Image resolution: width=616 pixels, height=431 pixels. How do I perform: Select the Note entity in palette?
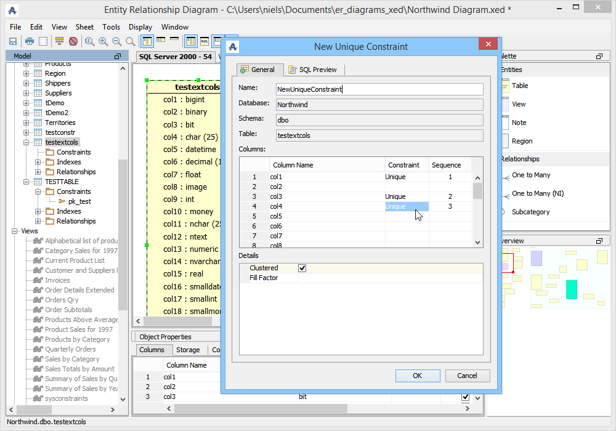519,123
